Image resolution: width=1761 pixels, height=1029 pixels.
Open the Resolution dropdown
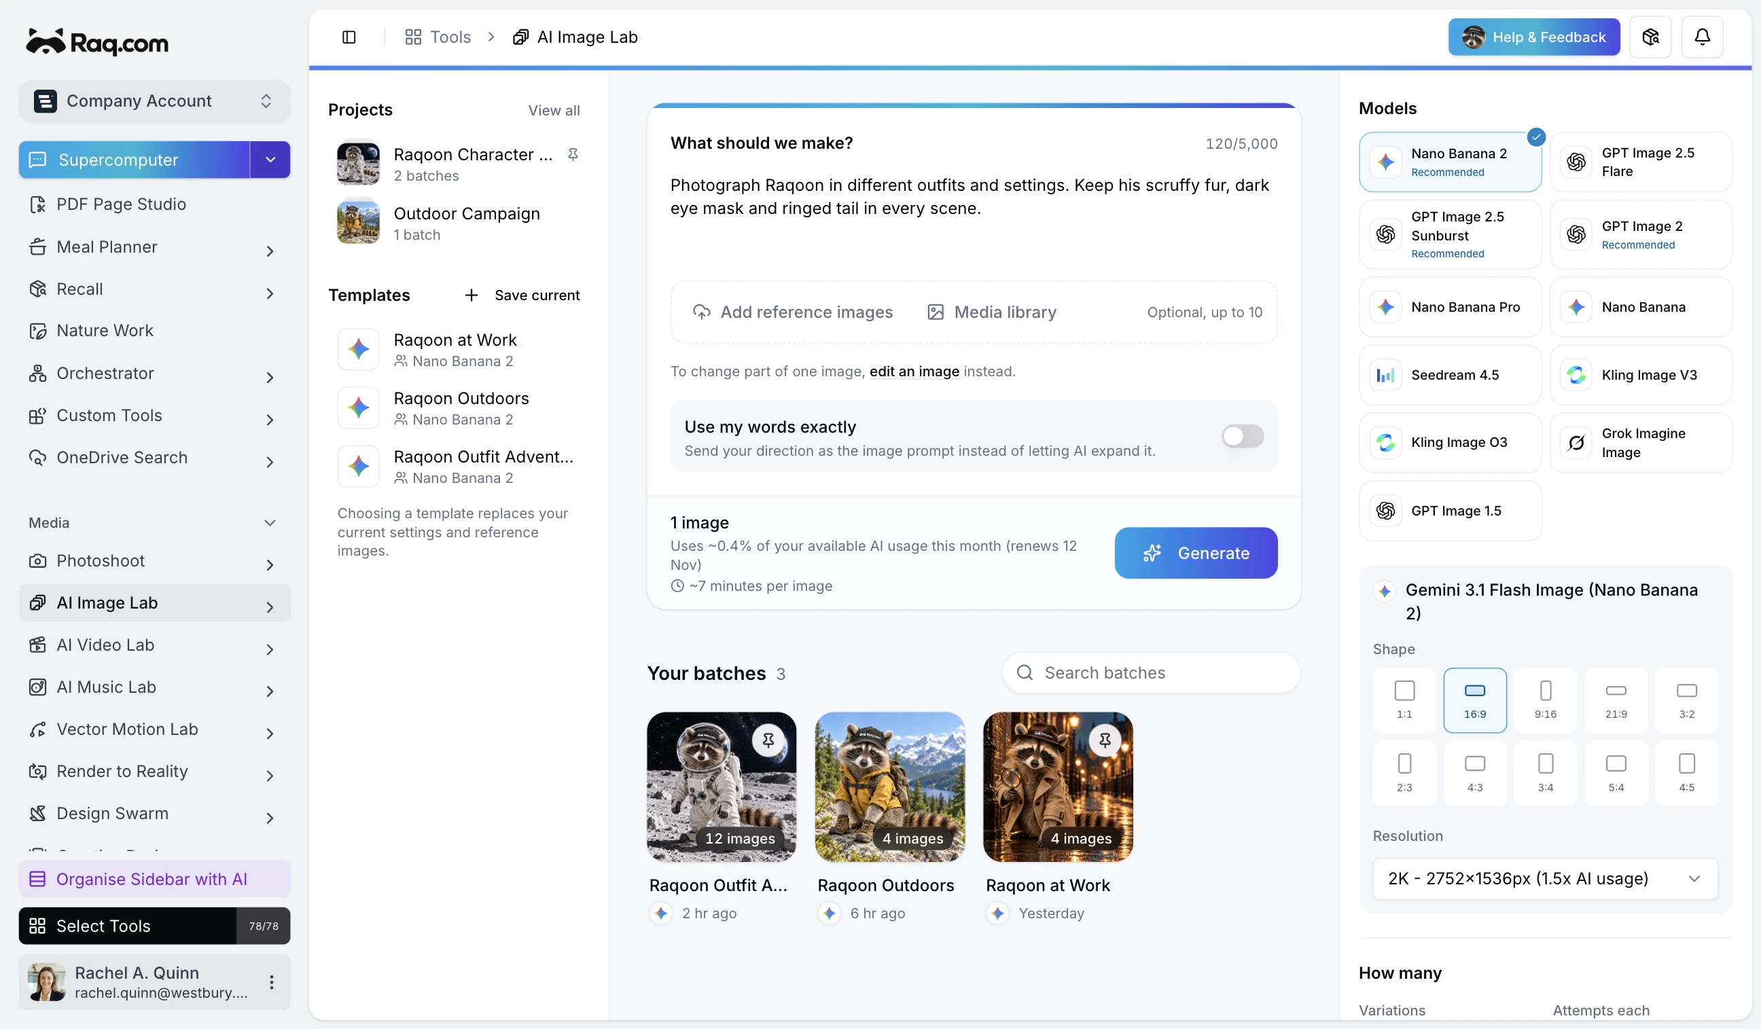(x=1544, y=878)
